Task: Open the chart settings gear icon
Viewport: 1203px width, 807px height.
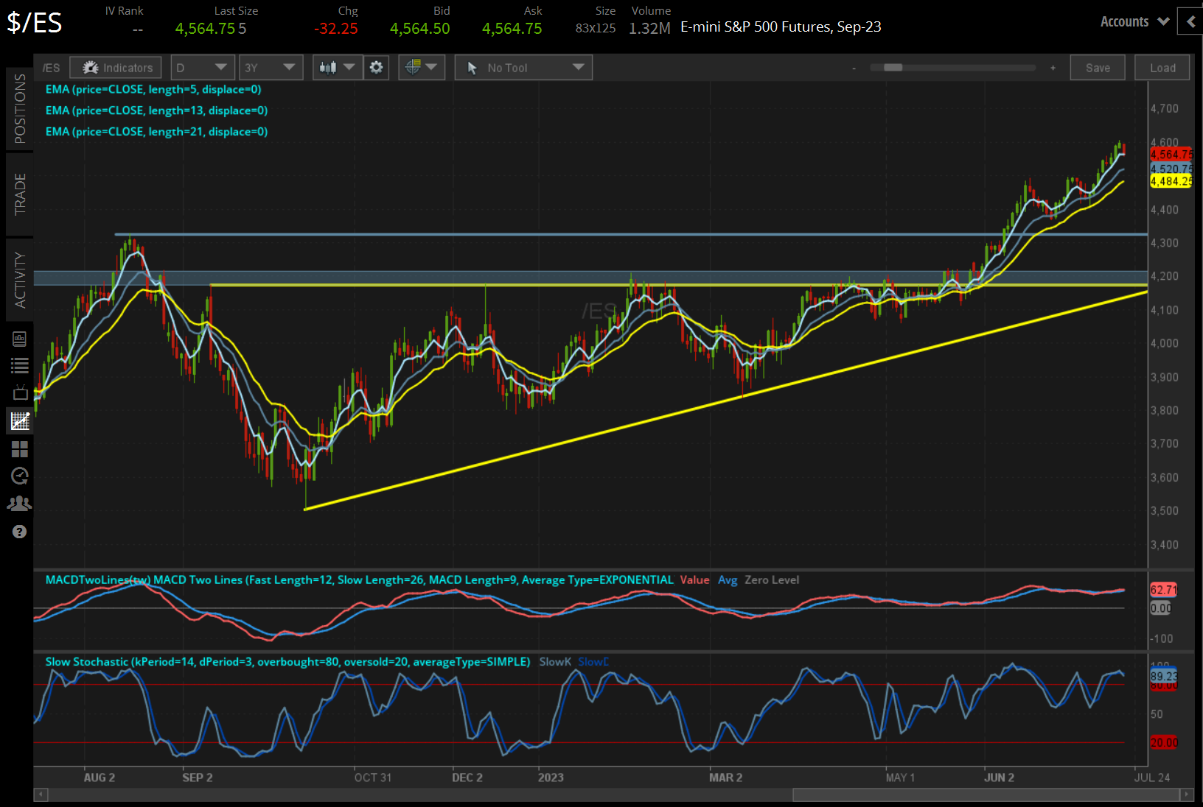Action: pos(376,67)
